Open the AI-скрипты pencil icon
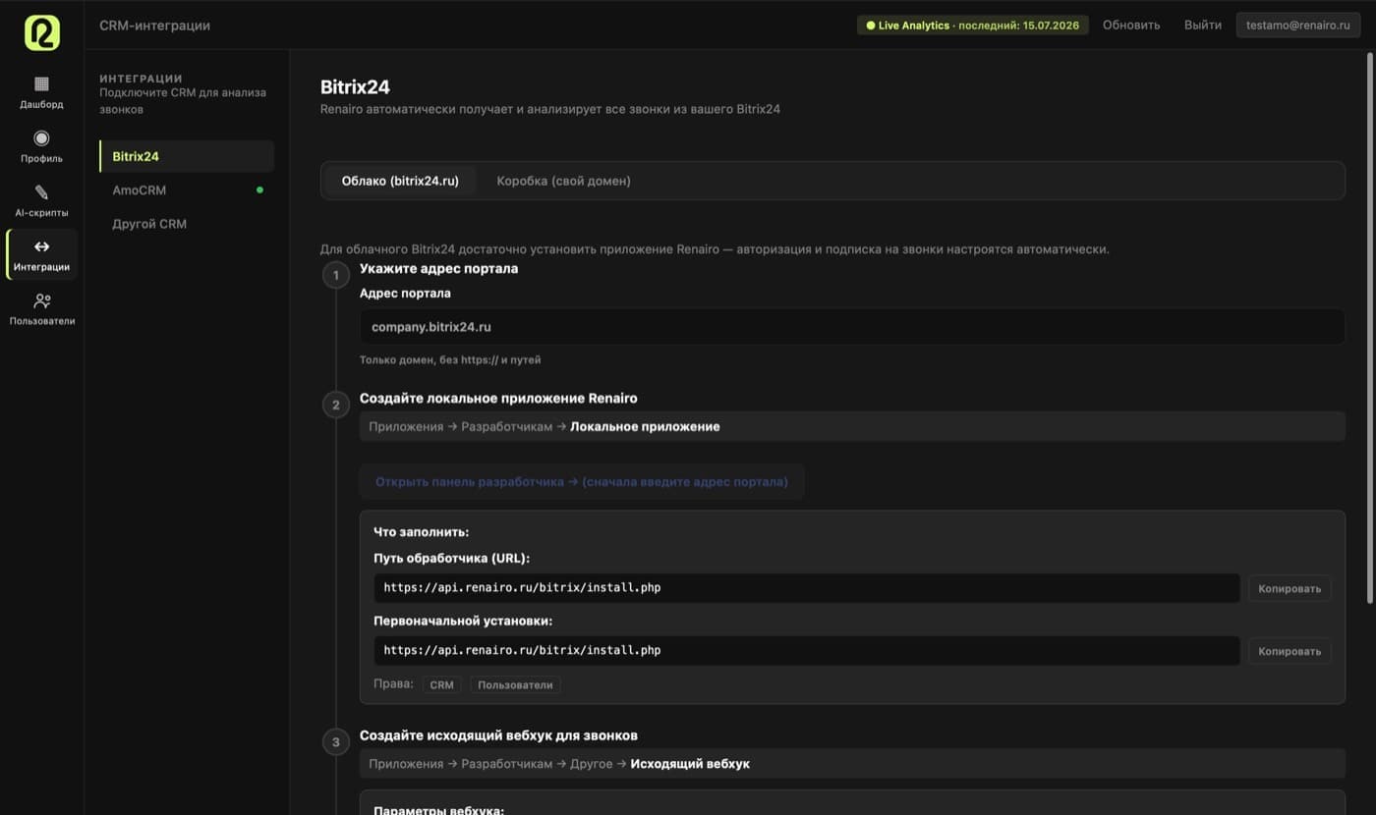The width and height of the screenshot is (1376, 815). click(41, 192)
